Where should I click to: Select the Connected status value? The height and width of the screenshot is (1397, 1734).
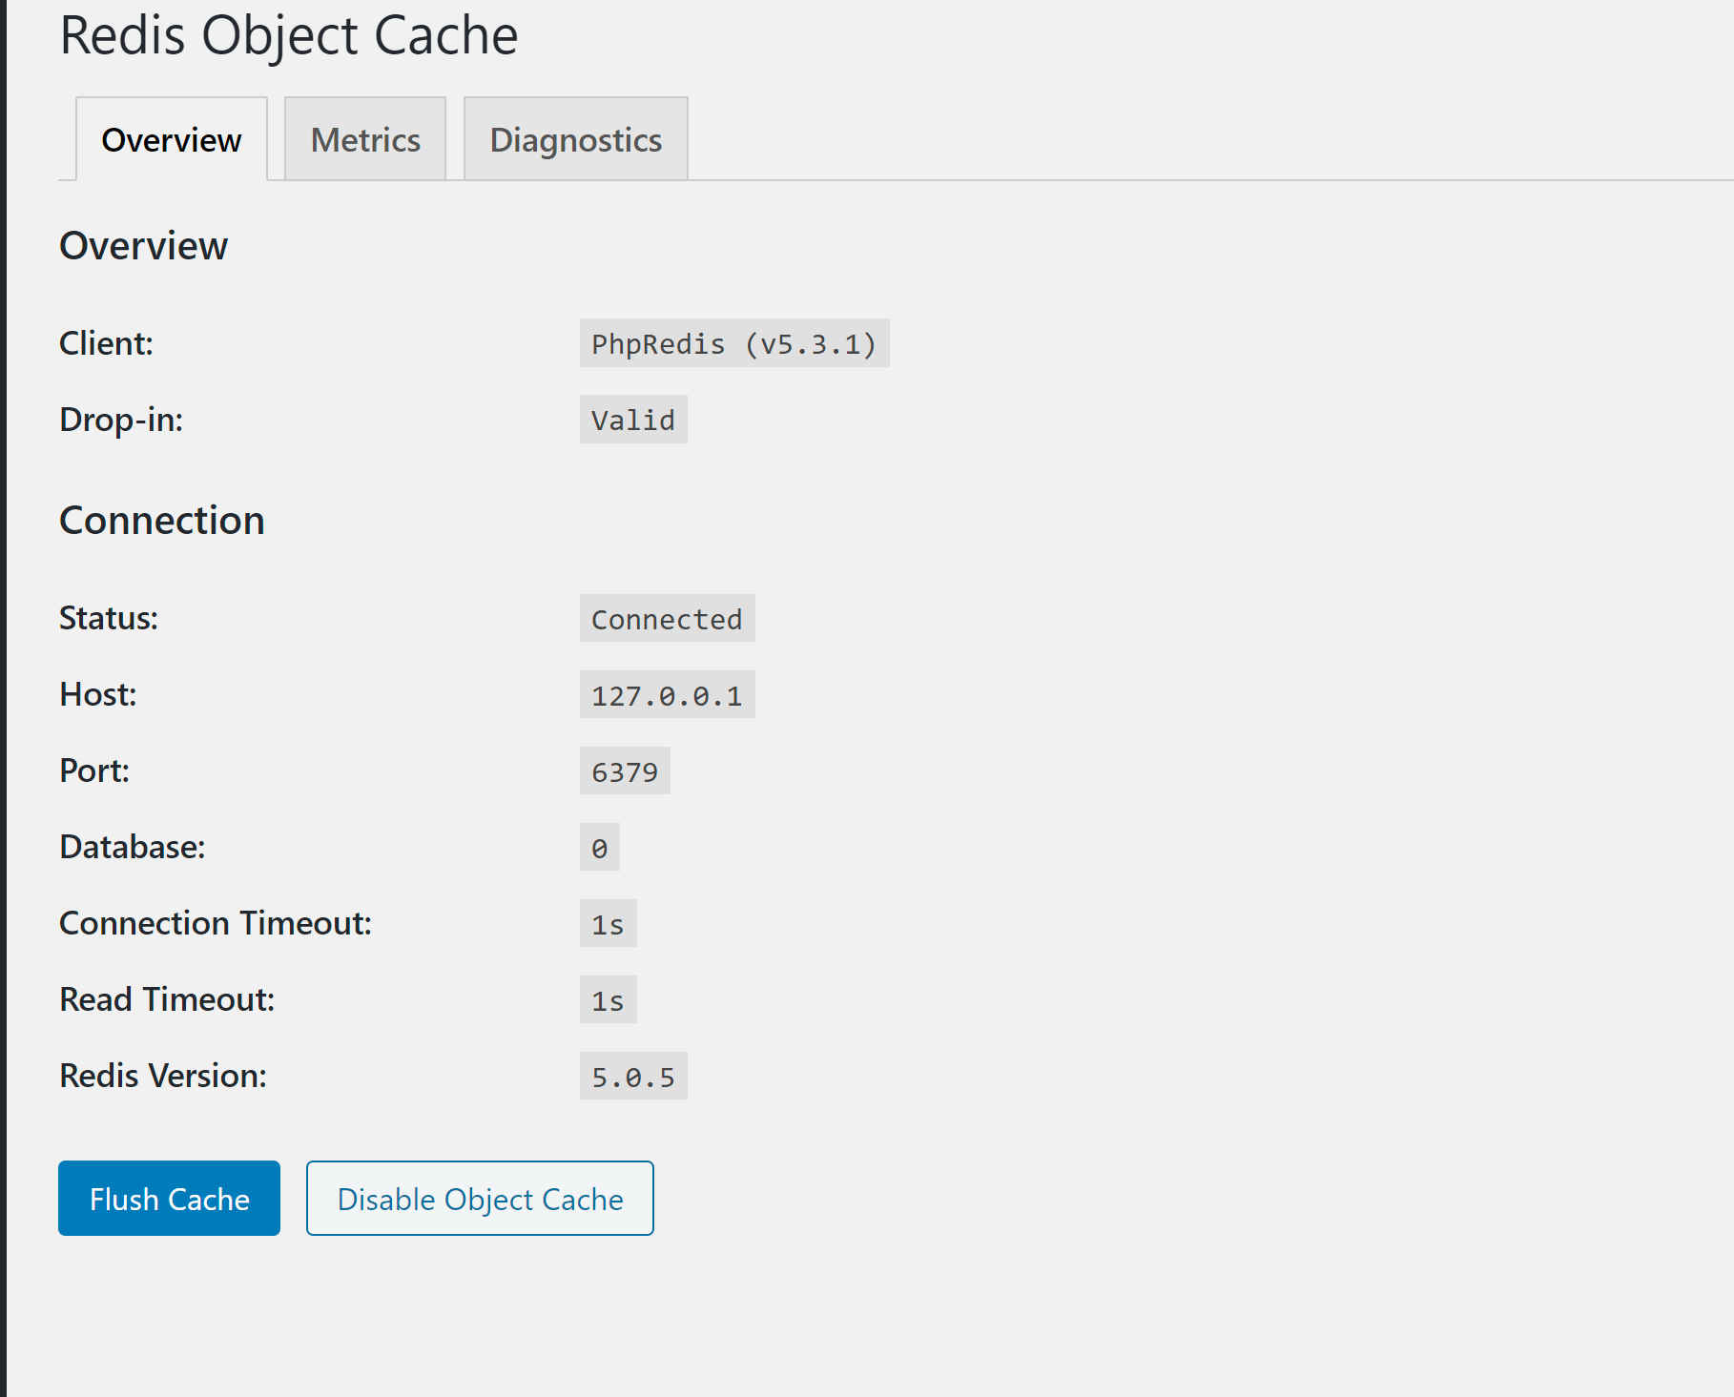click(667, 619)
